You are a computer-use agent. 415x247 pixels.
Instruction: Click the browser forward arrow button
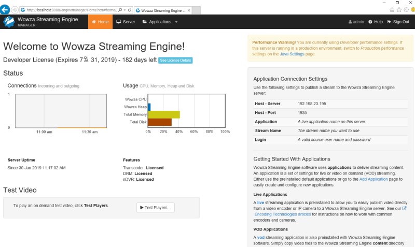tap(15, 10)
